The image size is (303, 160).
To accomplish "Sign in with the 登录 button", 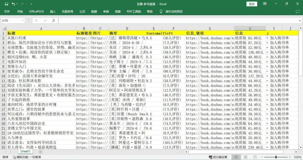I will (x=252, y=4).
